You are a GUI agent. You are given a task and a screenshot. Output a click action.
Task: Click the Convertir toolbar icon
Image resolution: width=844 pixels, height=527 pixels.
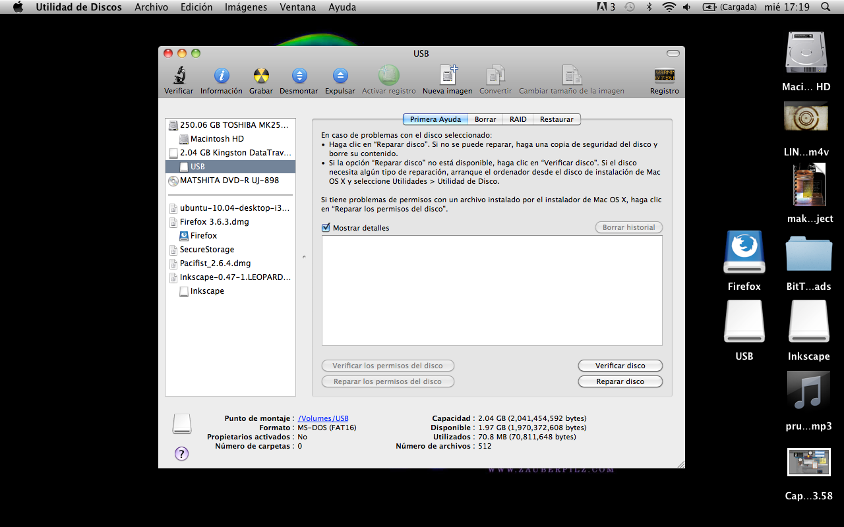point(495,75)
